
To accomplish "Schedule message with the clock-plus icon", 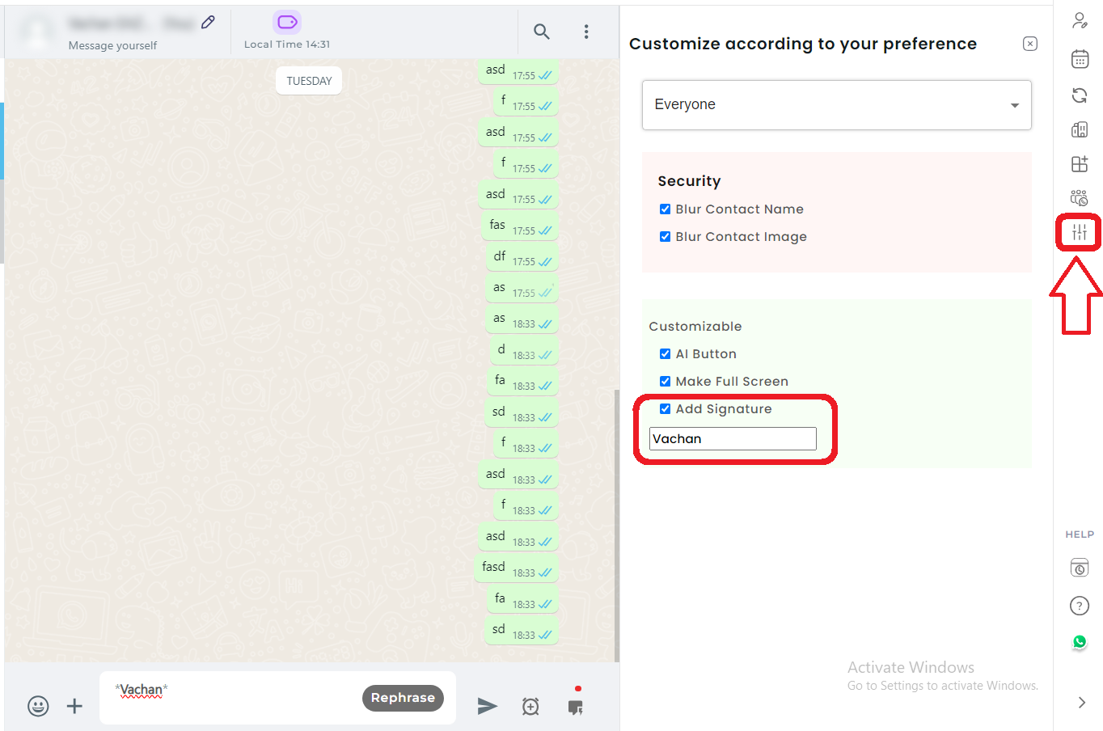I will (x=530, y=706).
